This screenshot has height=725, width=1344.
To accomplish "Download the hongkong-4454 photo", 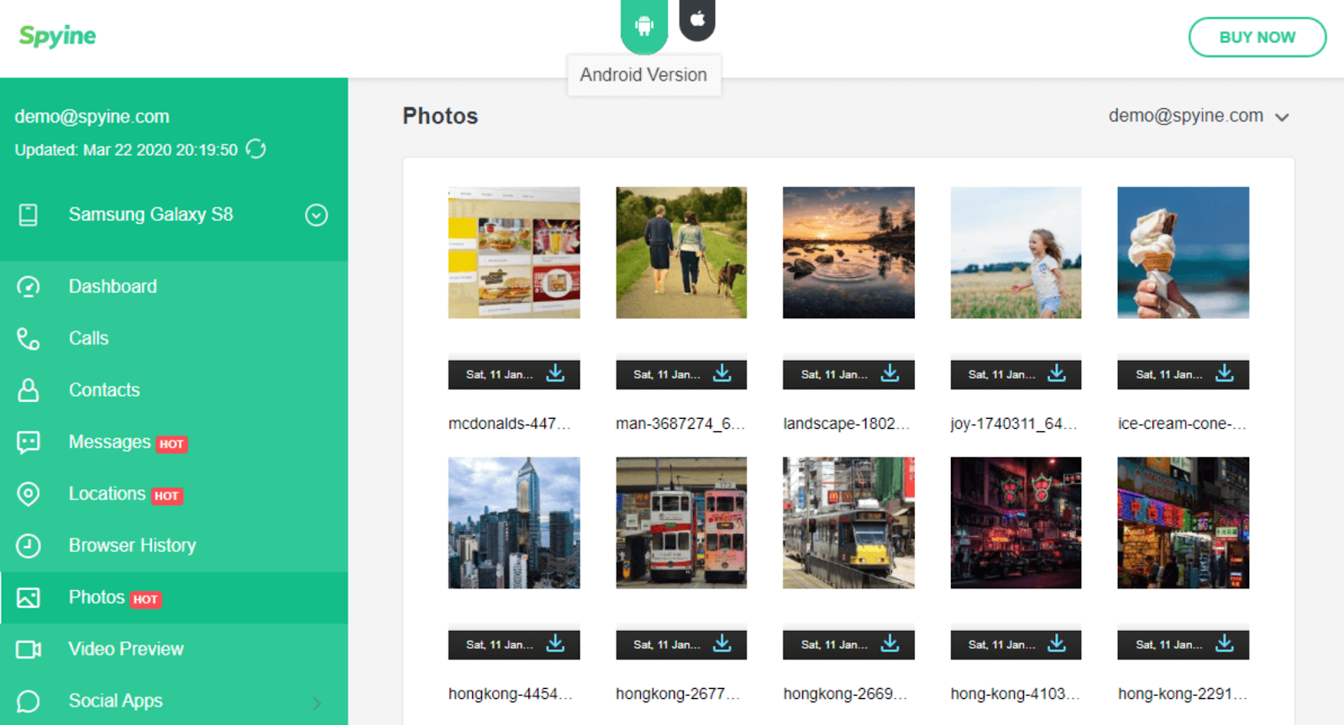I will click(x=555, y=644).
